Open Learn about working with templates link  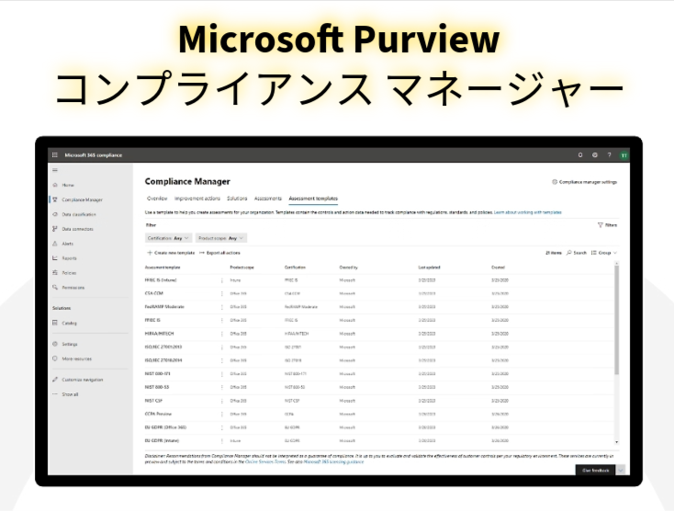[x=528, y=212]
